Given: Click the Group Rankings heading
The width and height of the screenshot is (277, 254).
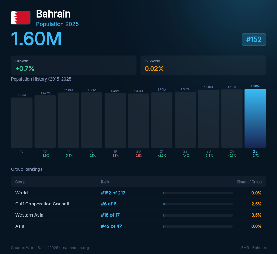Looking at the screenshot, I should pyautogui.click(x=27, y=169).
